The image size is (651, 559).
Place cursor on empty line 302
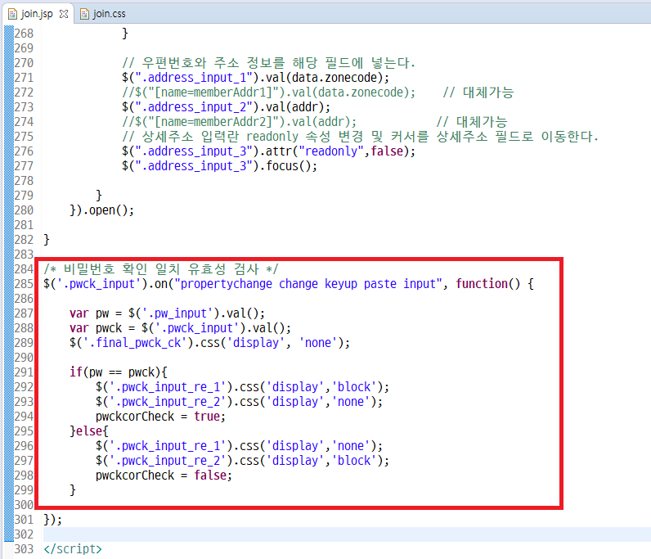347,534
